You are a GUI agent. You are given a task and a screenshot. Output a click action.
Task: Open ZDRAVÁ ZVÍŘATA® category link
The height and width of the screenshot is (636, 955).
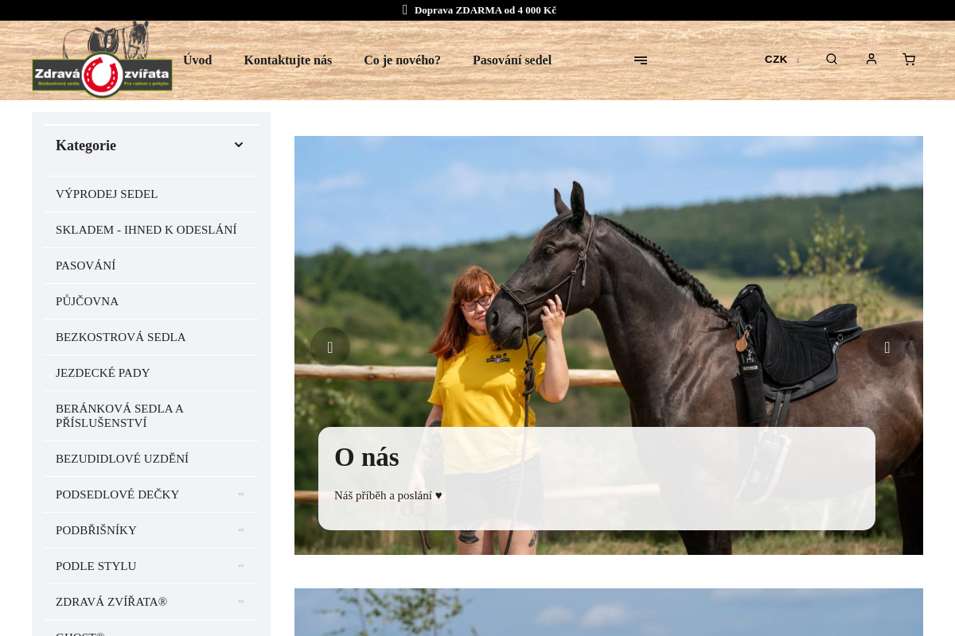coord(111,602)
